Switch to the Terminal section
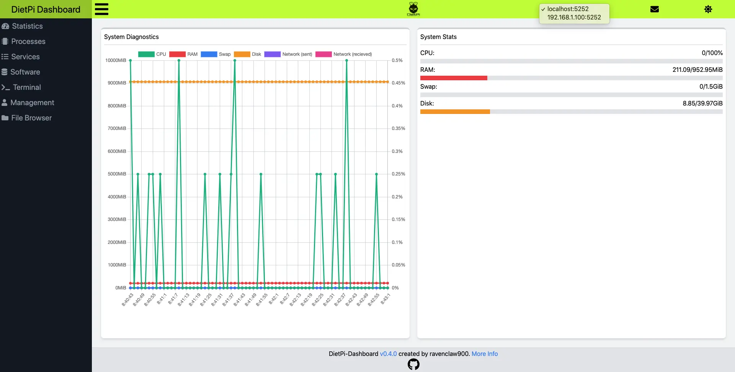Image resolution: width=735 pixels, height=372 pixels. [x=27, y=87]
